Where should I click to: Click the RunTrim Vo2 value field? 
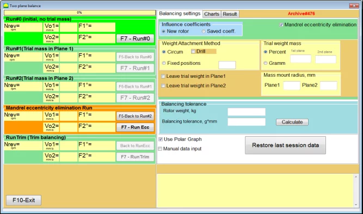click(x=69, y=157)
